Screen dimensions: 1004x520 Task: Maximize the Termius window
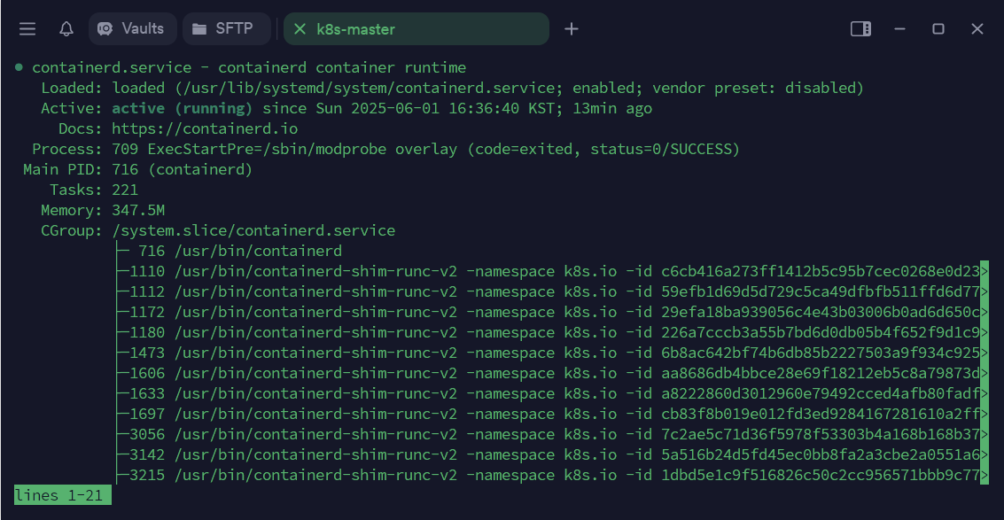pos(938,29)
